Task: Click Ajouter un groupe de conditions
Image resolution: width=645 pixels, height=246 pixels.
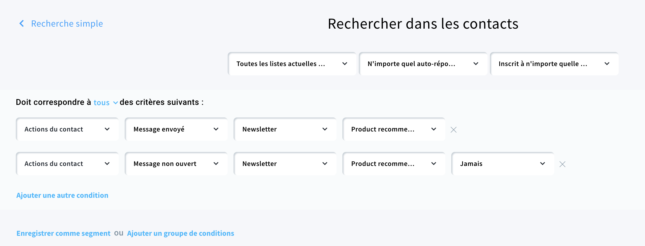Action: click(181, 233)
